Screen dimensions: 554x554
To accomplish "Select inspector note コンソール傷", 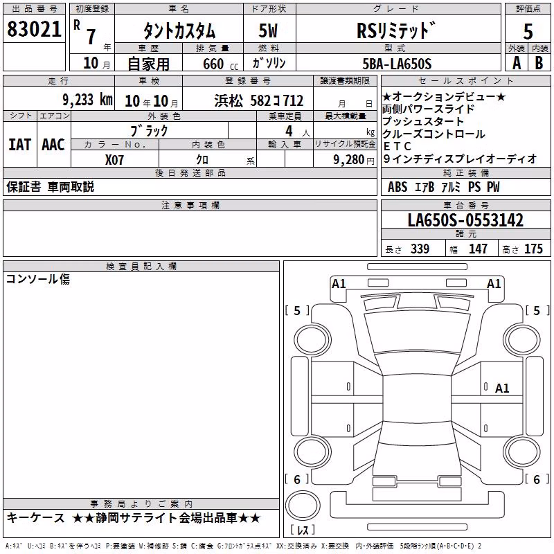I will click(38, 279).
